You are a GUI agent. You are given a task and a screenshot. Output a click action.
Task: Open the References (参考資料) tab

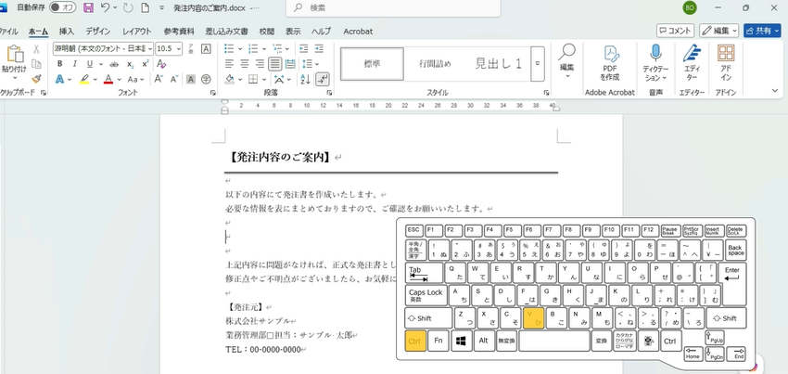179,32
